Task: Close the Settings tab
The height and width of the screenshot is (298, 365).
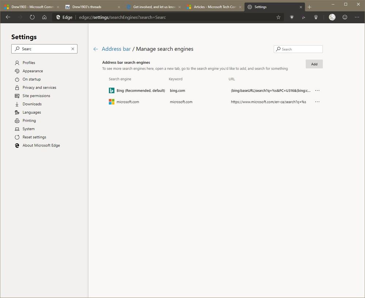Action: pyautogui.click(x=301, y=7)
